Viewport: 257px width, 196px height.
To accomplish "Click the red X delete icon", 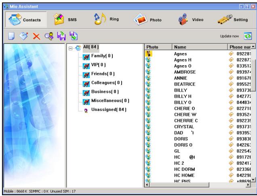I will point(36,36).
